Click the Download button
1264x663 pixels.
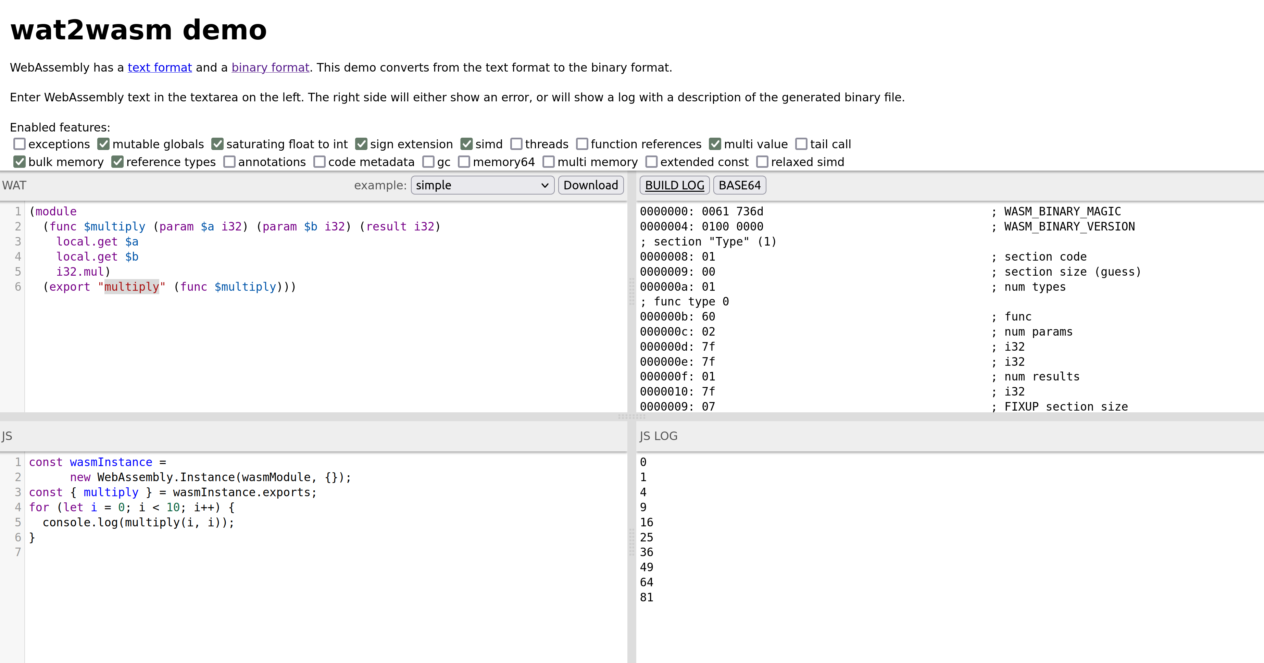(x=591, y=185)
